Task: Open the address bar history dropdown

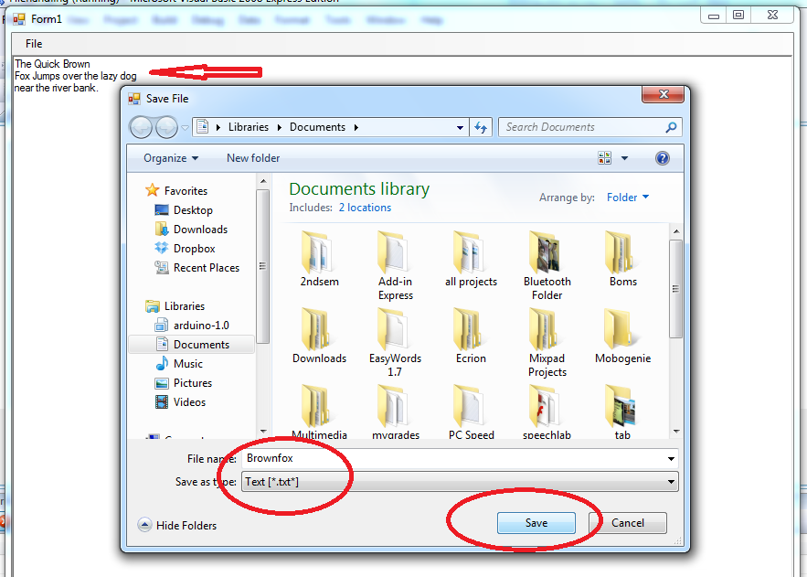Action: [x=460, y=127]
